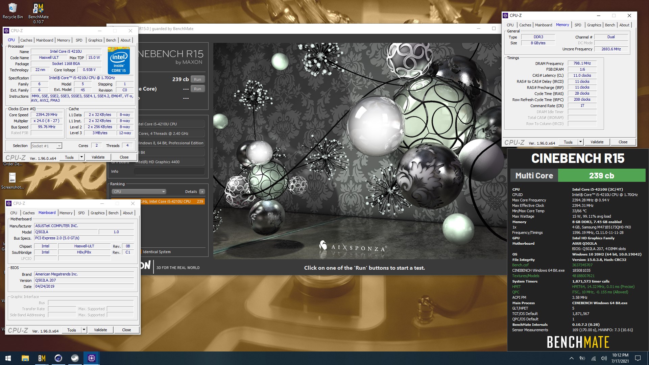Switch to Cinebench in the taskbar
649x365 pixels.
(58, 358)
